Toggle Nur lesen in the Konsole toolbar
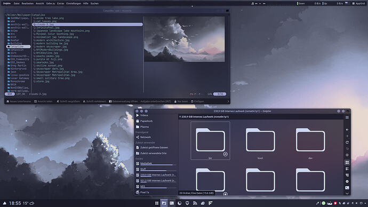Viewport: 368px width, 207px height. click(181, 101)
